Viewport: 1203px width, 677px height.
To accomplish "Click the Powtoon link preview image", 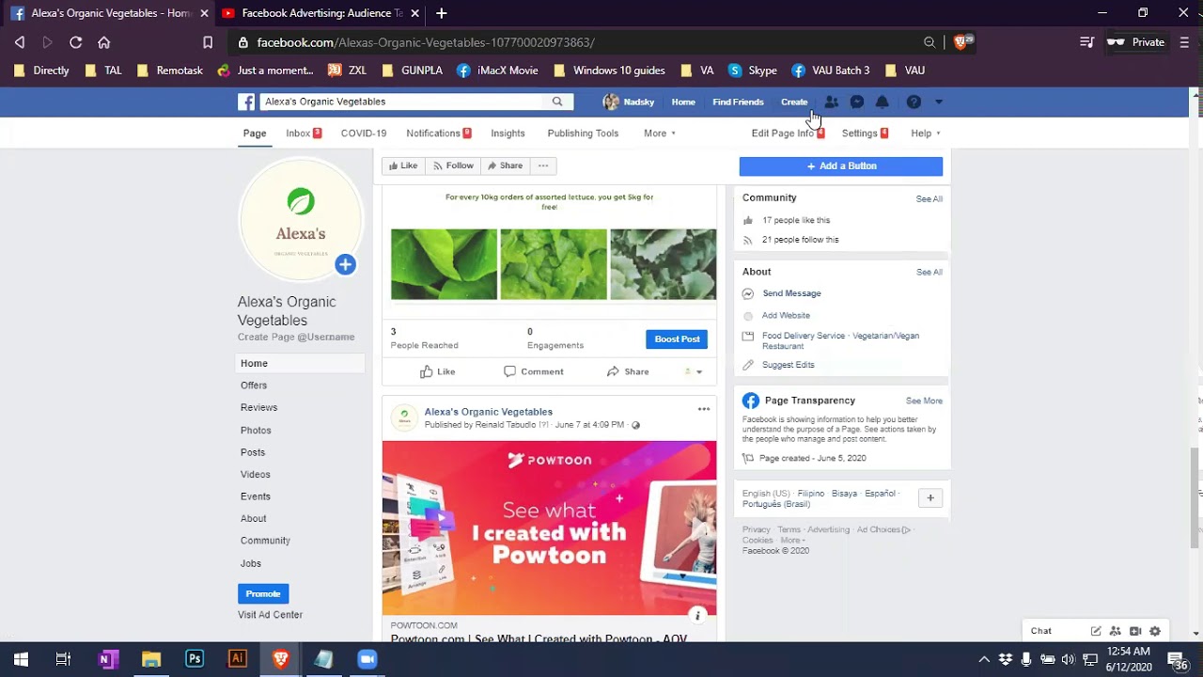I will pyautogui.click(x=549, y=527).
